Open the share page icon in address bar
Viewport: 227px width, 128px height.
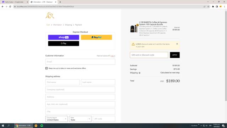click(x=204, y=6)
